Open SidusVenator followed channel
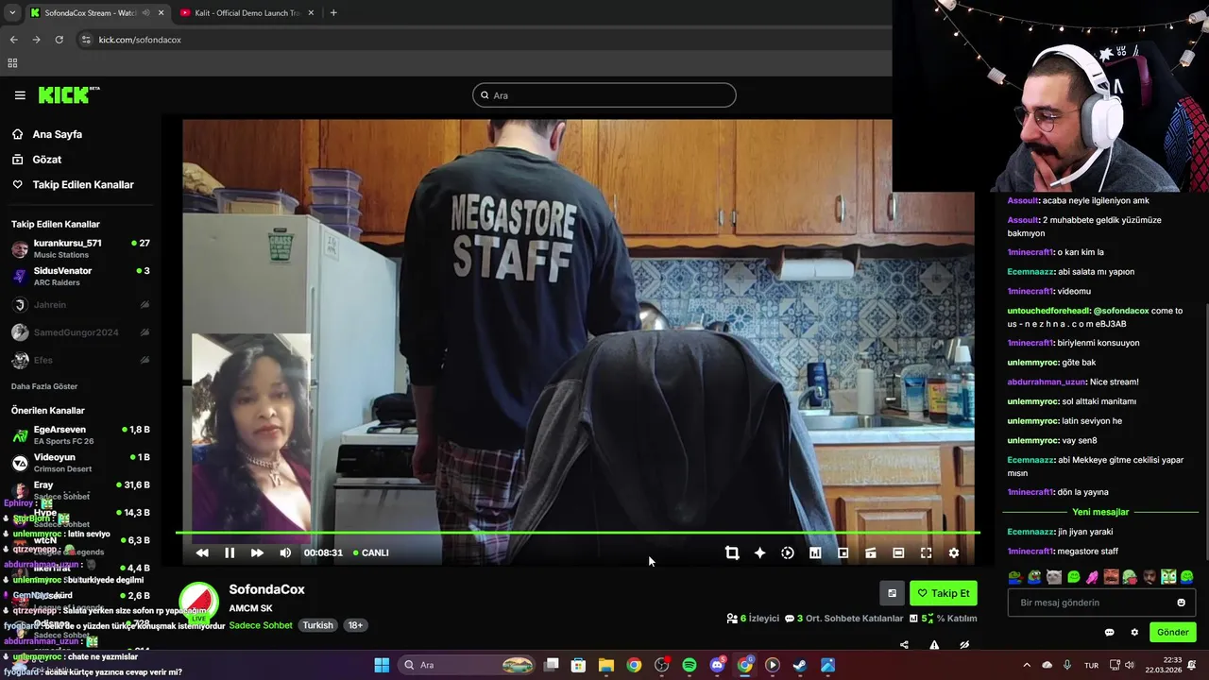1209x680 pixels. pos(80,277)
